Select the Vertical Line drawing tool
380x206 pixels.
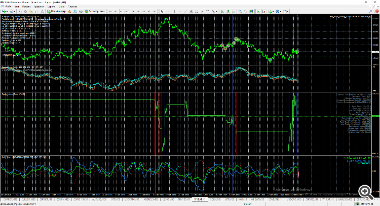click(x=174, y=11)
